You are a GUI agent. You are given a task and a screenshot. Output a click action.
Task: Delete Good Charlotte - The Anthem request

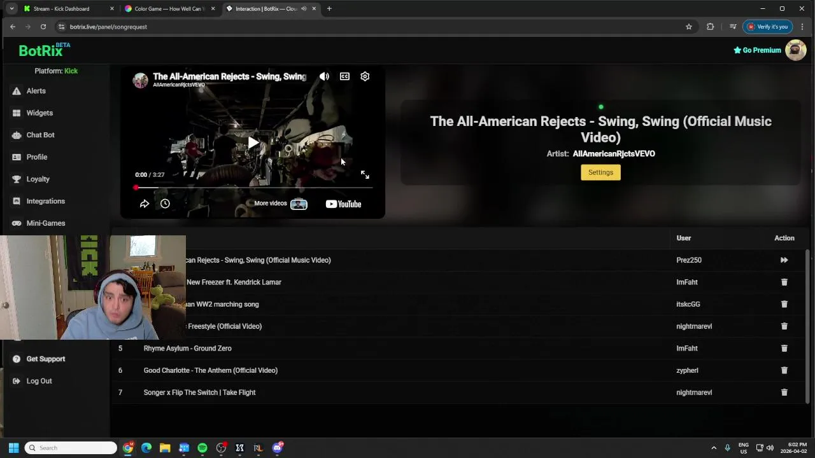pos(784,370)
